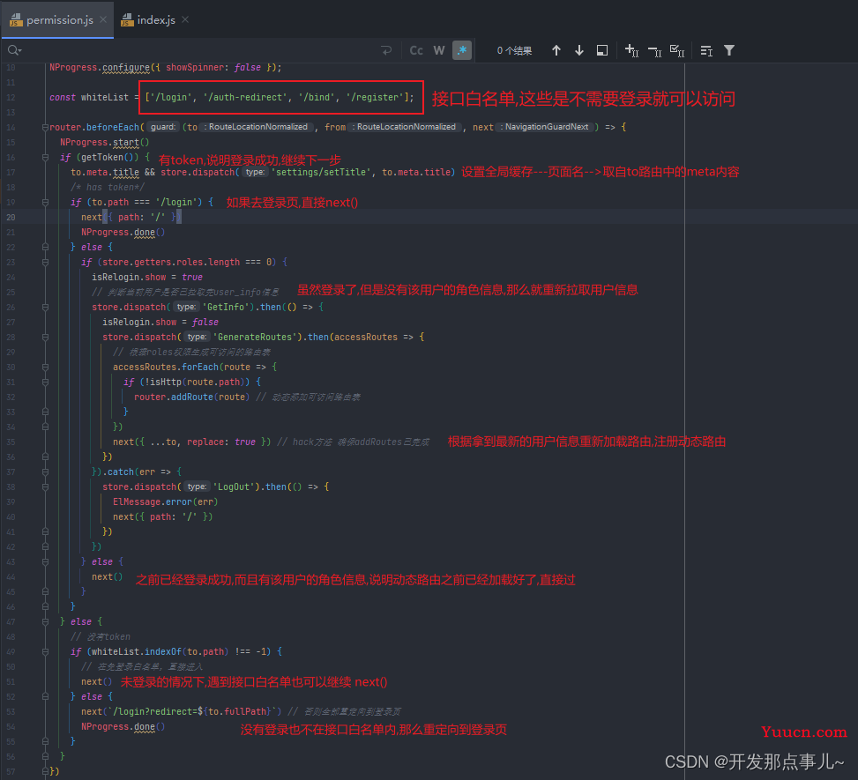Collapse the !isHttp block at line 31

pyautogui.click(x=46, y=382)
